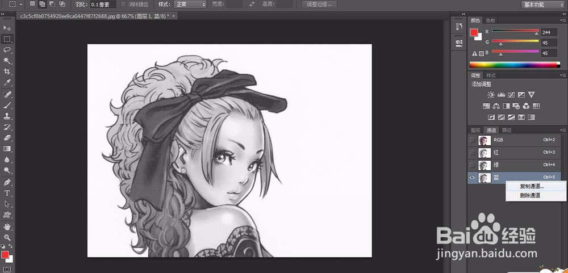The height and width of the screenshot is (273, 568).
Task: Add Color Balance adjustment
Action: (496, 106)
